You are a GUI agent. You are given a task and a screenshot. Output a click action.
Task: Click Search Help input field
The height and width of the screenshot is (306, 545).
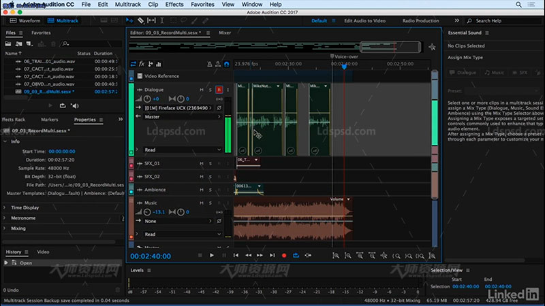click(x=502, y=21)
